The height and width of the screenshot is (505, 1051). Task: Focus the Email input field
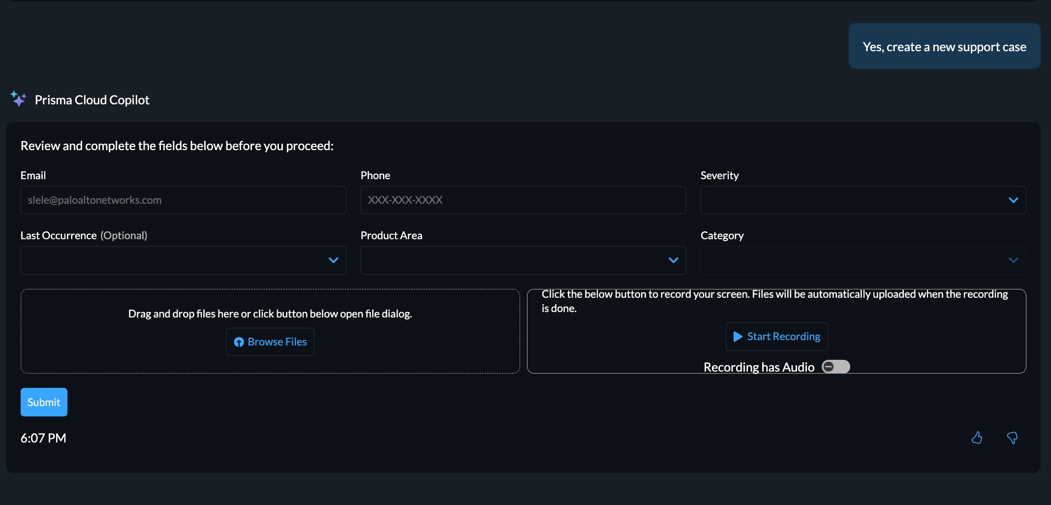pyautogui.click(x=183, y=200)
